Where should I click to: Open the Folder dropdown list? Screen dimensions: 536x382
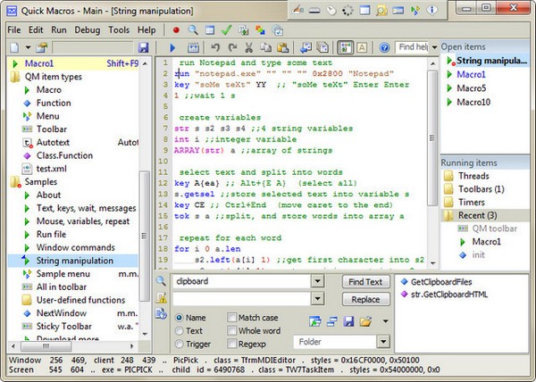386,342
